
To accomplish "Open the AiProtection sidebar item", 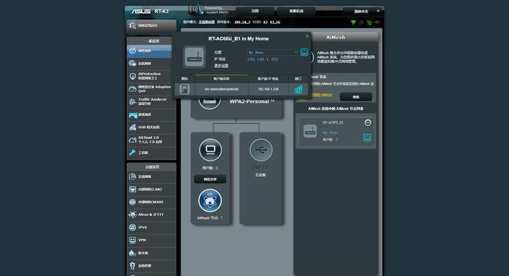I will coord(150,76).
